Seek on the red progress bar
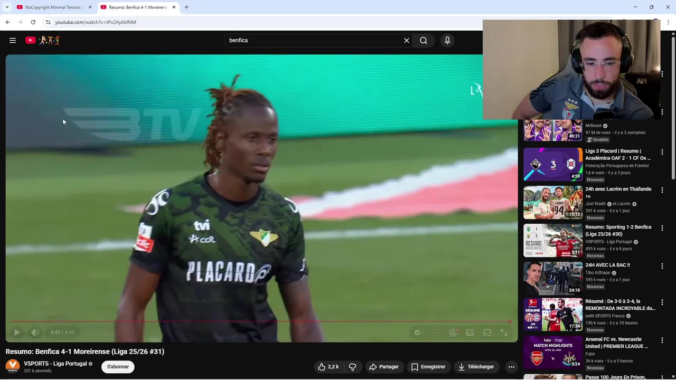The width and height of the screenshot is (676, 380). (x=261, y=321)
